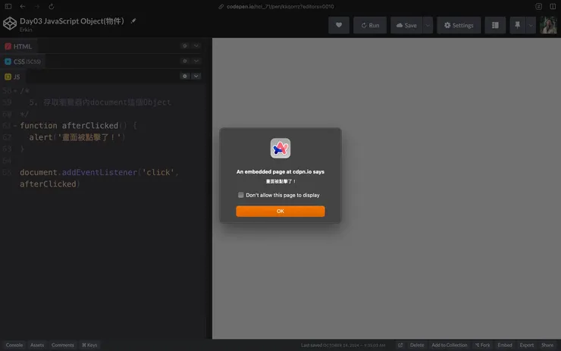The height and width of the screenshot is (351, 561).
Task: Delete this pen
Action: [x=417, y=345]
